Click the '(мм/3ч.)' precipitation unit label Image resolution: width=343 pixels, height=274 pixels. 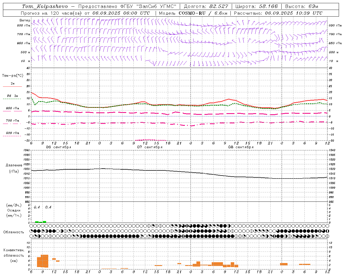[14, 205]
